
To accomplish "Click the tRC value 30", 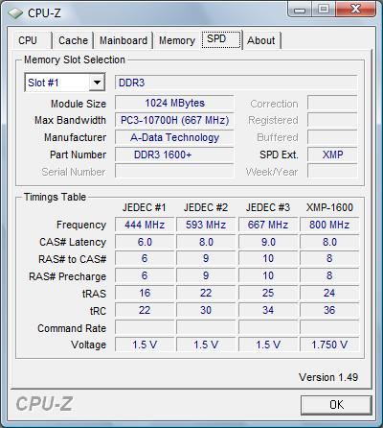I will (206, 311).
